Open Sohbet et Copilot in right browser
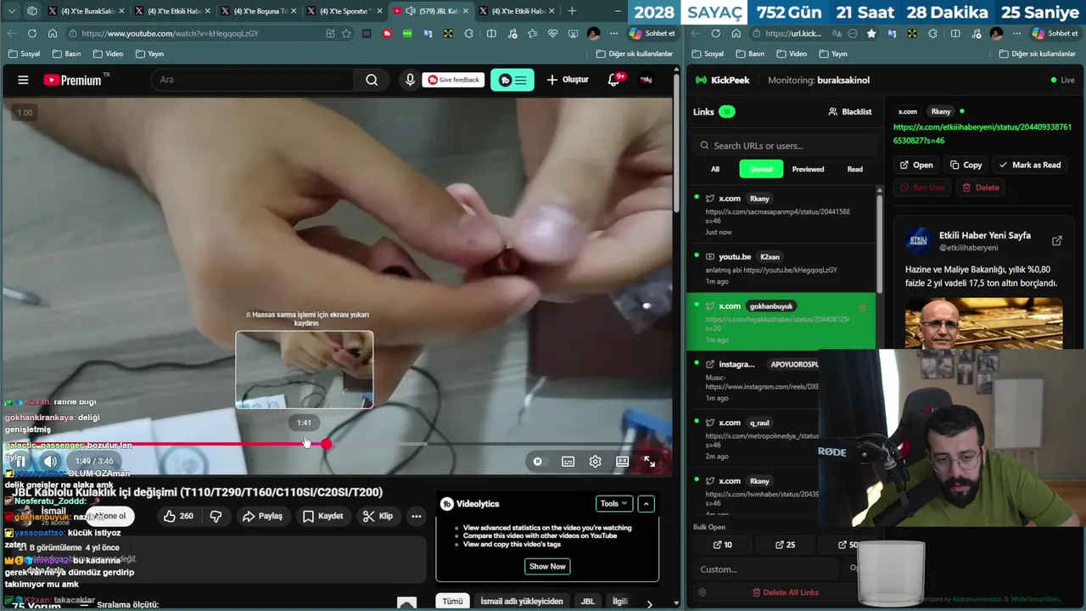 [1055, 33]
